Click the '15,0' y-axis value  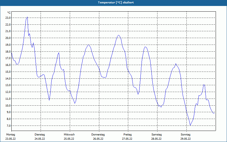pyautogui.click(x=8, y=72)
